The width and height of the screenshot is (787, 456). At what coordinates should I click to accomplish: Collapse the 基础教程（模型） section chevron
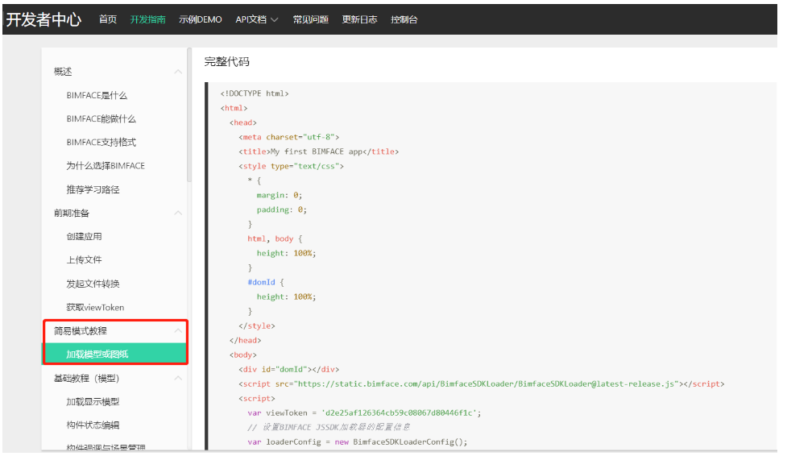[178, 378]
